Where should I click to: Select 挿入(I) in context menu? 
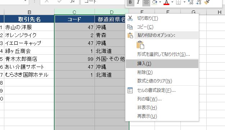click(x=162, y=64)
